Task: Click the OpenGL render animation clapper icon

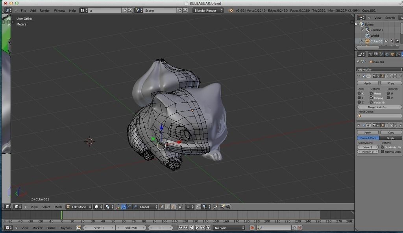Action: pyautogui.click(x=228, y=207)
